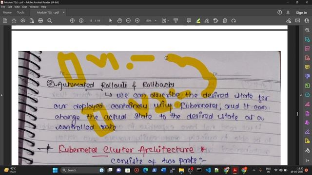
Task: Open the File menu
Action: [3, 7]
